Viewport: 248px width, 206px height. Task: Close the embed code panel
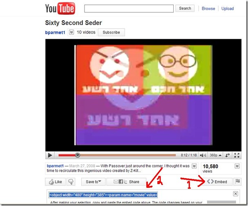click(x=235, y=194)
